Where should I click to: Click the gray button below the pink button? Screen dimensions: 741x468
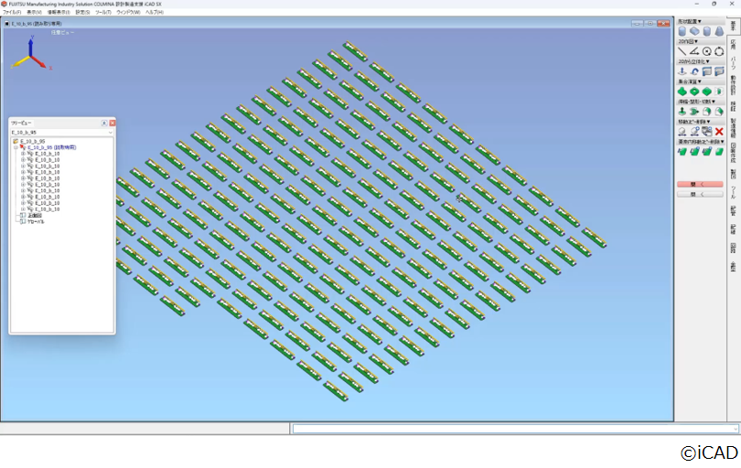[700, 194]
